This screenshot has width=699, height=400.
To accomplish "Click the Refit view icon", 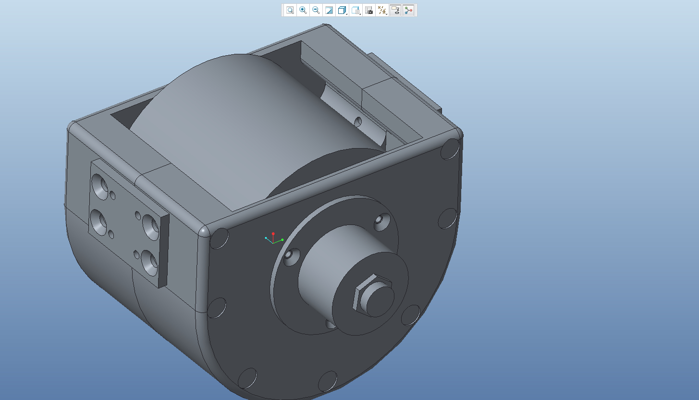I will (x=290, y=10).
